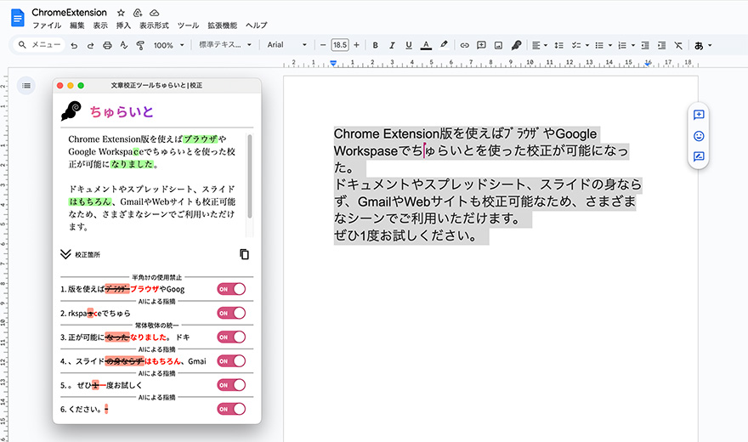The height and width of the screenshot is (442, 748).
Task: Toggle correction 6 ください switch
Action: click(231, 409)
